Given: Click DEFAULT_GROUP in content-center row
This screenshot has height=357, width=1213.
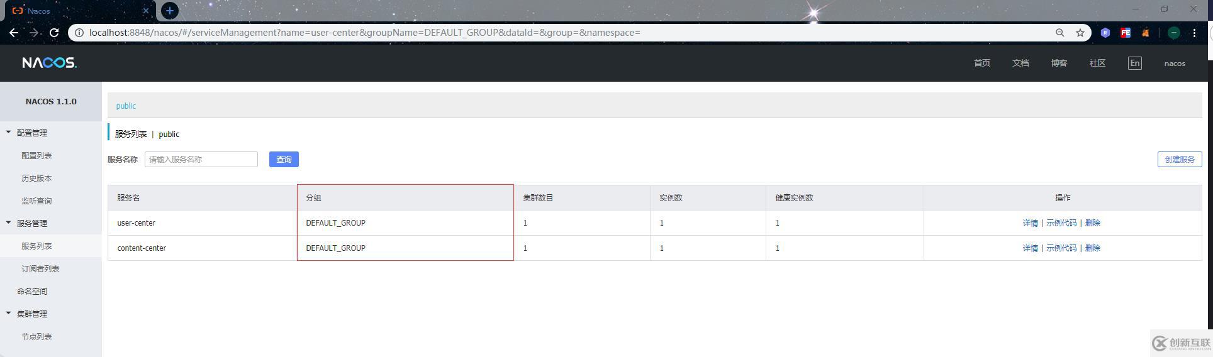Looking at the screenshot, I should [x=335, y=248].
